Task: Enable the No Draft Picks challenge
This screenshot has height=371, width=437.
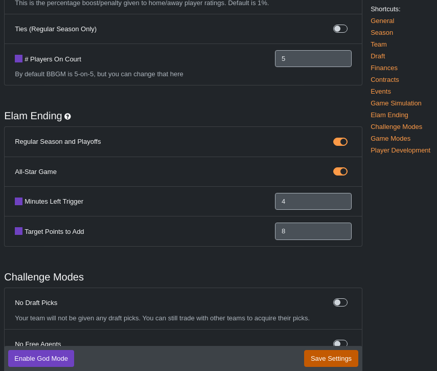Action: [340, 302]
